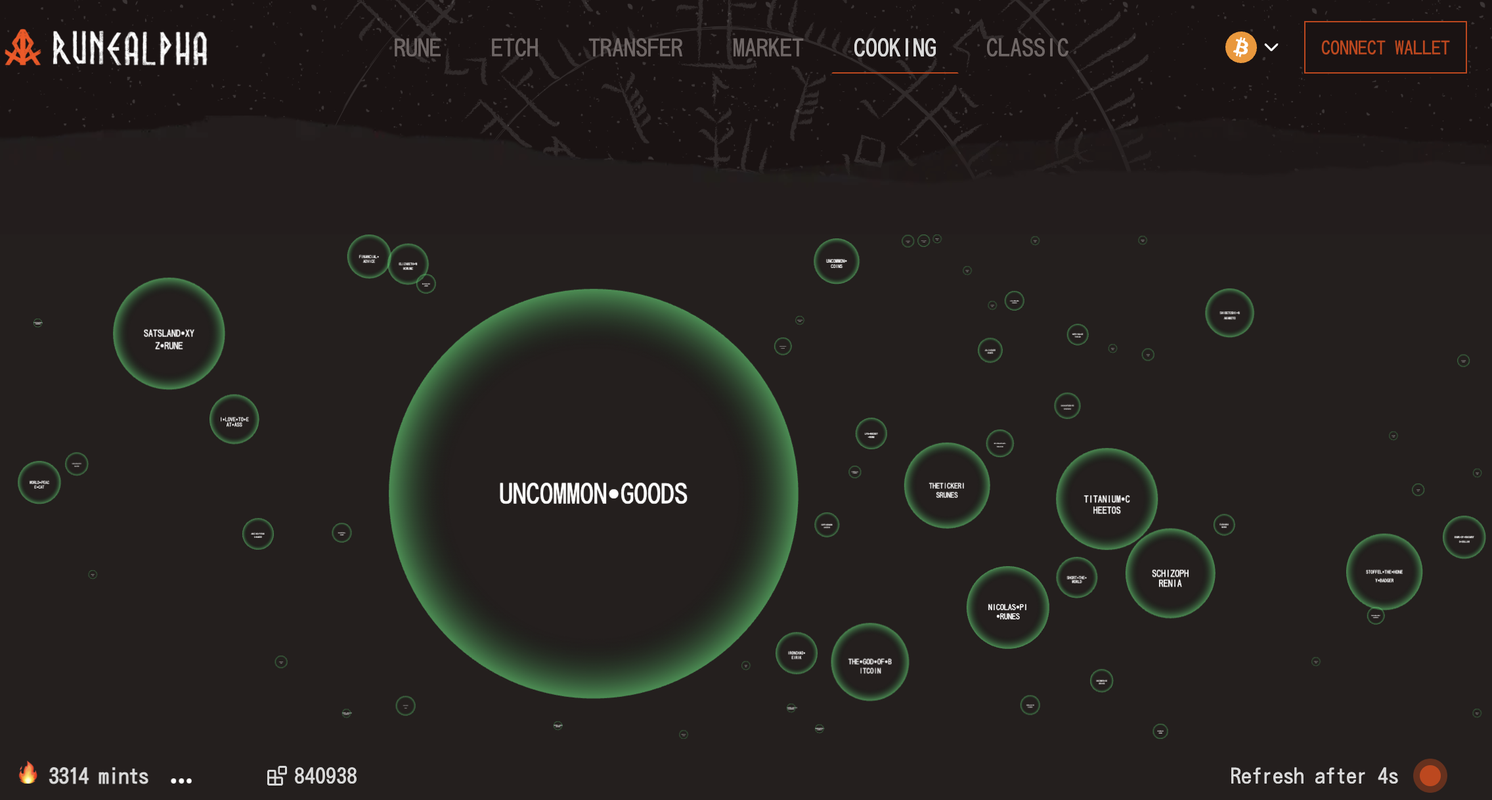The height and width of the screenshot is (800, 1492).
Task: Switch to the COOKING tab
Action: click(894, 48)
